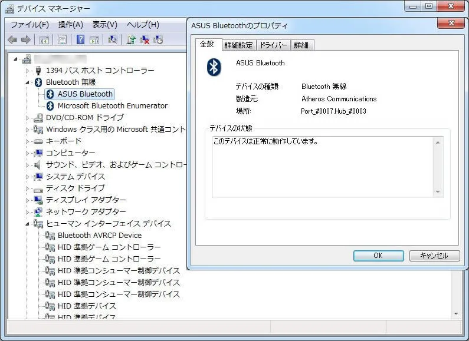Switch to the 詳細 tab
The image size is (469, 341).
pos(301,45)
